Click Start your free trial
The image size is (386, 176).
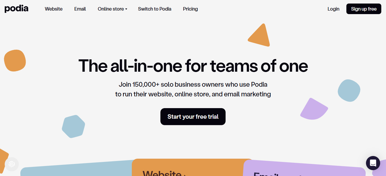(x=193, y=117)
